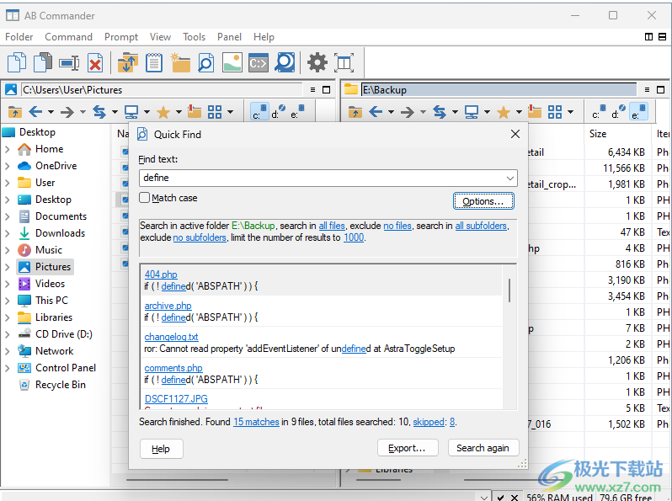Expand the Libraries tree node
The width and height of the screenshot is (672, 501).
(8, 317)
